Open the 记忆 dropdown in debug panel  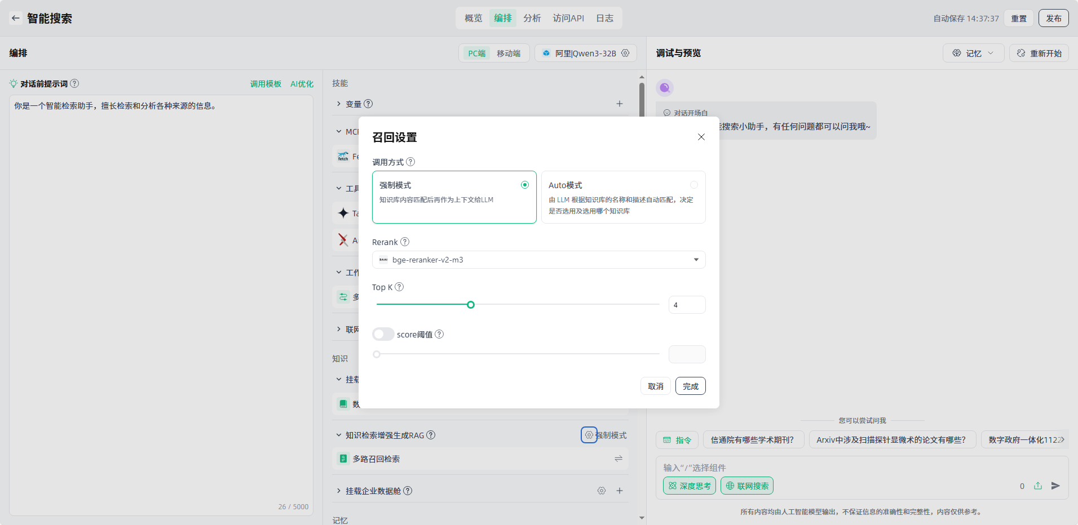coord(973,53)
